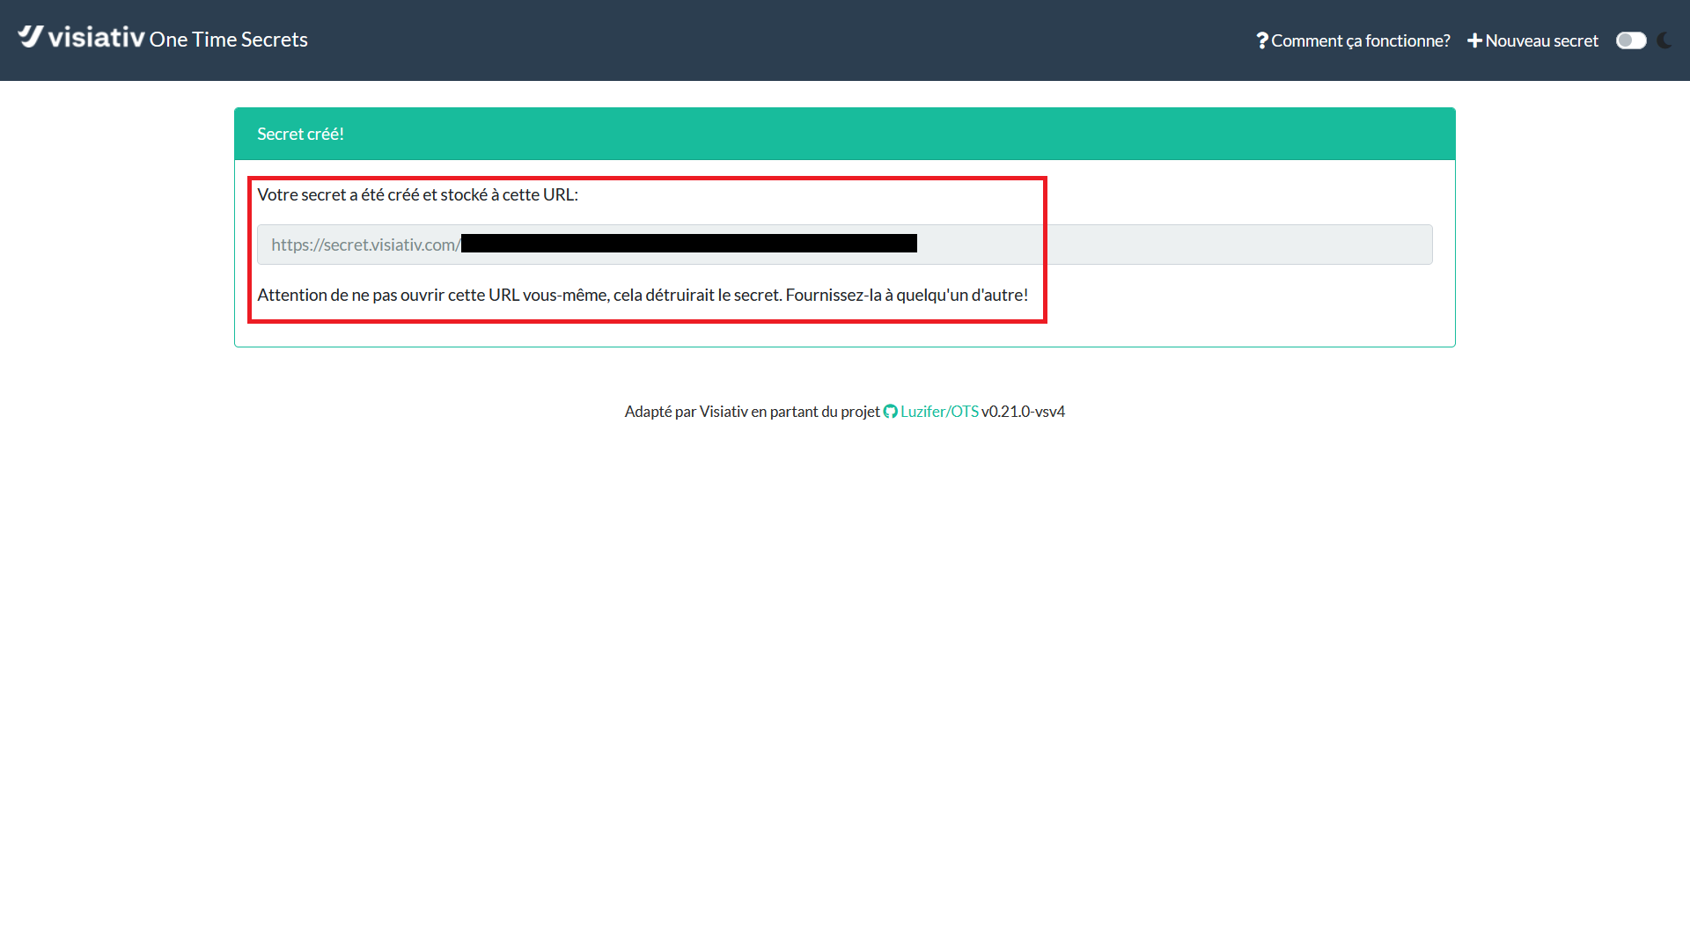The width and height of the screenshot is (1690, 950).
Task: Open the "Comment ça fonctionne?" menu item
Action: (1360, 40)
